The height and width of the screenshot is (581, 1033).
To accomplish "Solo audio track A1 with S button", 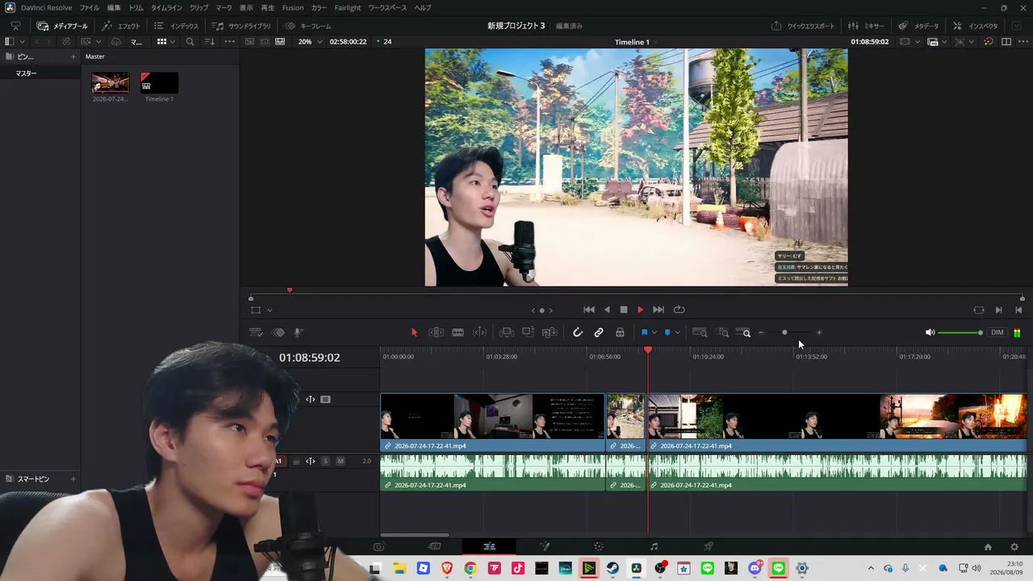I will pos(325,462).
